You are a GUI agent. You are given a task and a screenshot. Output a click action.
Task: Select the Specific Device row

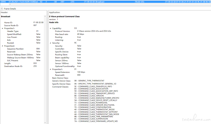(68, 52)
